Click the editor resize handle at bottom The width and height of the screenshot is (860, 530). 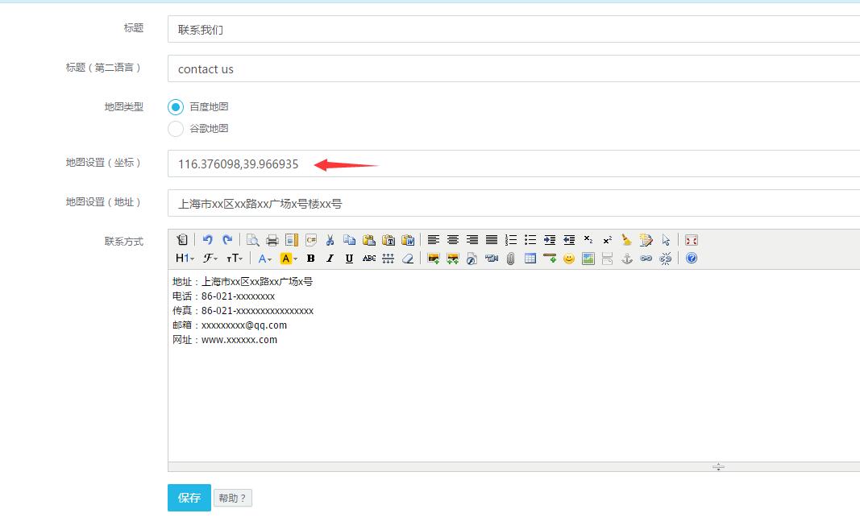(718, 466)
